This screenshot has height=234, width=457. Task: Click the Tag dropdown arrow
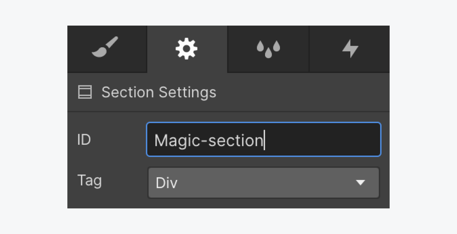click(x=361, y=183)
